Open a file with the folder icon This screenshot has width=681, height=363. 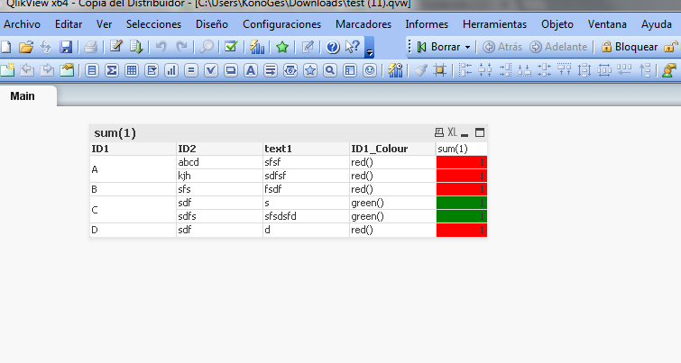coord(26,47)
